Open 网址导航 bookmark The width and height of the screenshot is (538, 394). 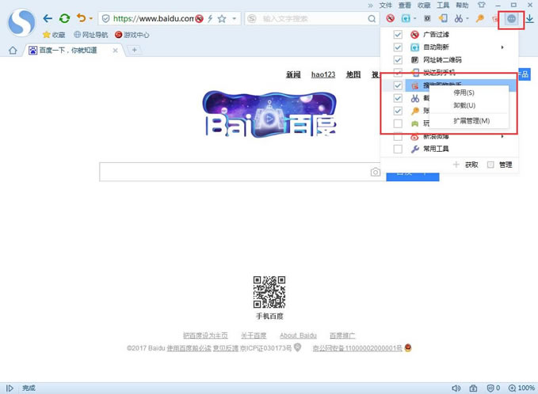pyautogui.click(x=91, y=35)
